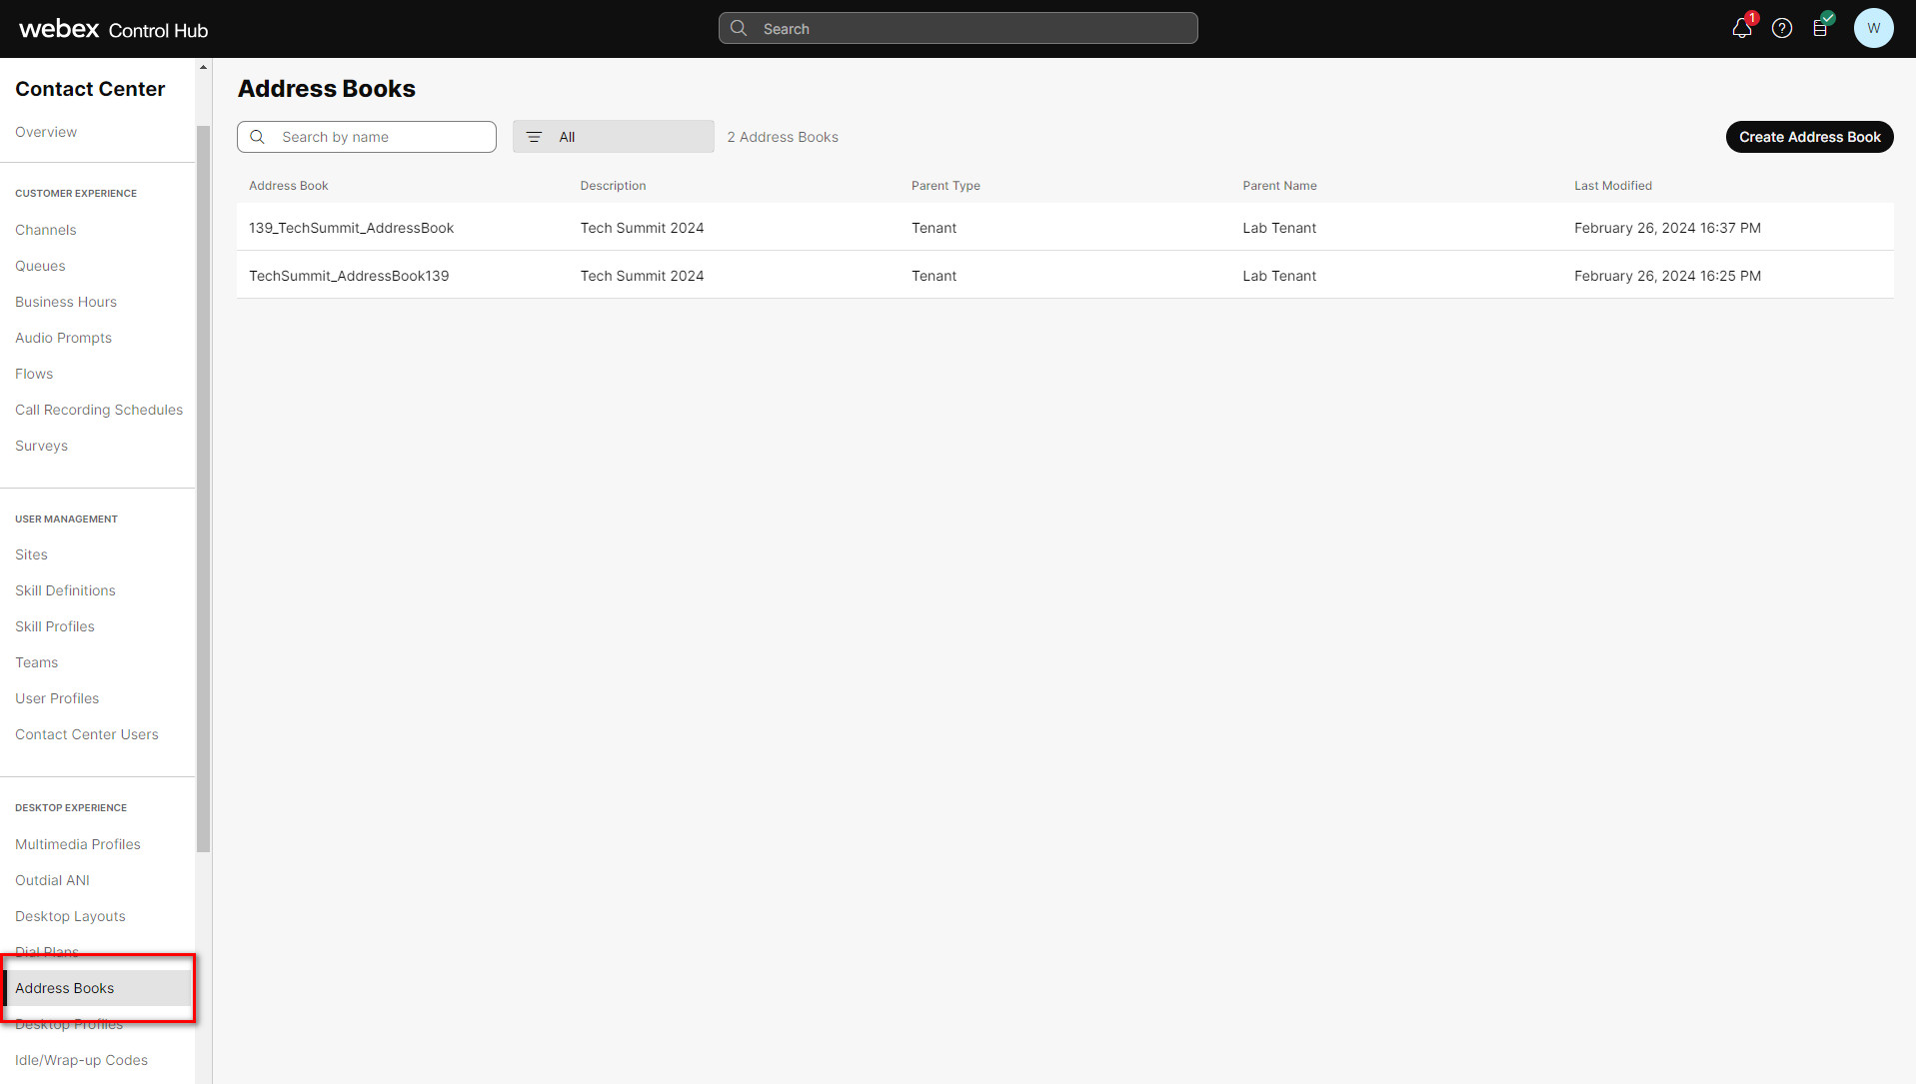The image size is (1916, 1084).
Task: Open the user profile avatar
Action: (x=1873, y=29)
